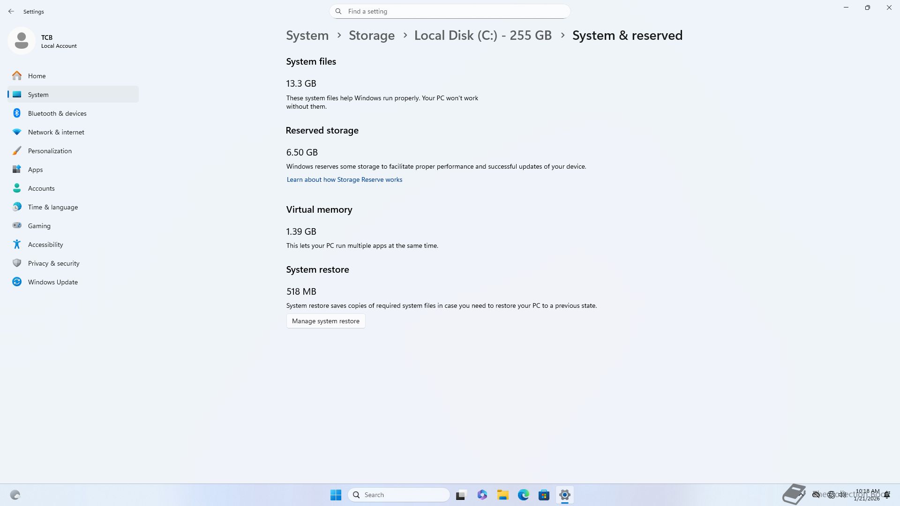
Task: Go to Local Disk (C:) breadcrumb
Action: click(x=483, y=36)
